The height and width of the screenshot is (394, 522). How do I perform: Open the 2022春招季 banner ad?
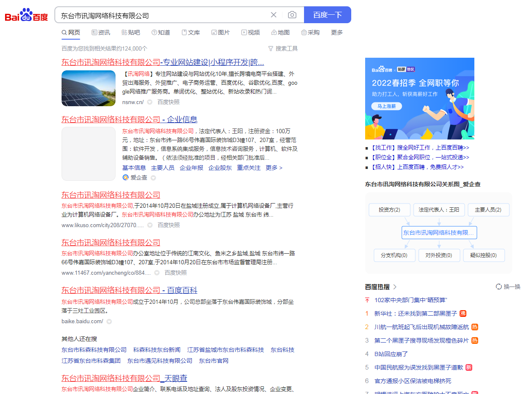pyautogui.click(x=420, y=99)
